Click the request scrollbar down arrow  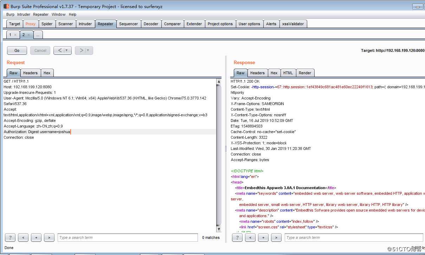(x=219, y=229)
